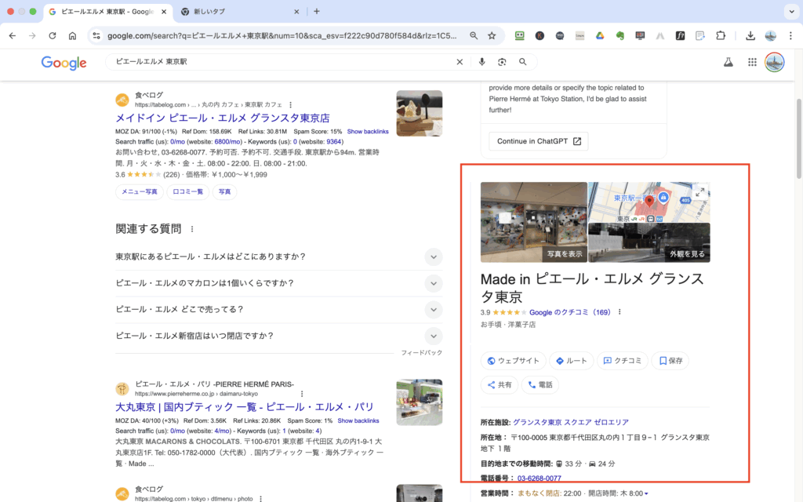Bookmark this page with the star icon

point(492,36)
